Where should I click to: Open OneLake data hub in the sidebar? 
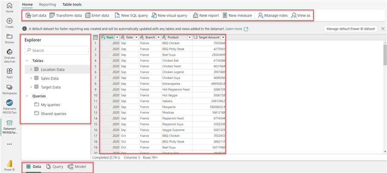(x=9, y=54)
